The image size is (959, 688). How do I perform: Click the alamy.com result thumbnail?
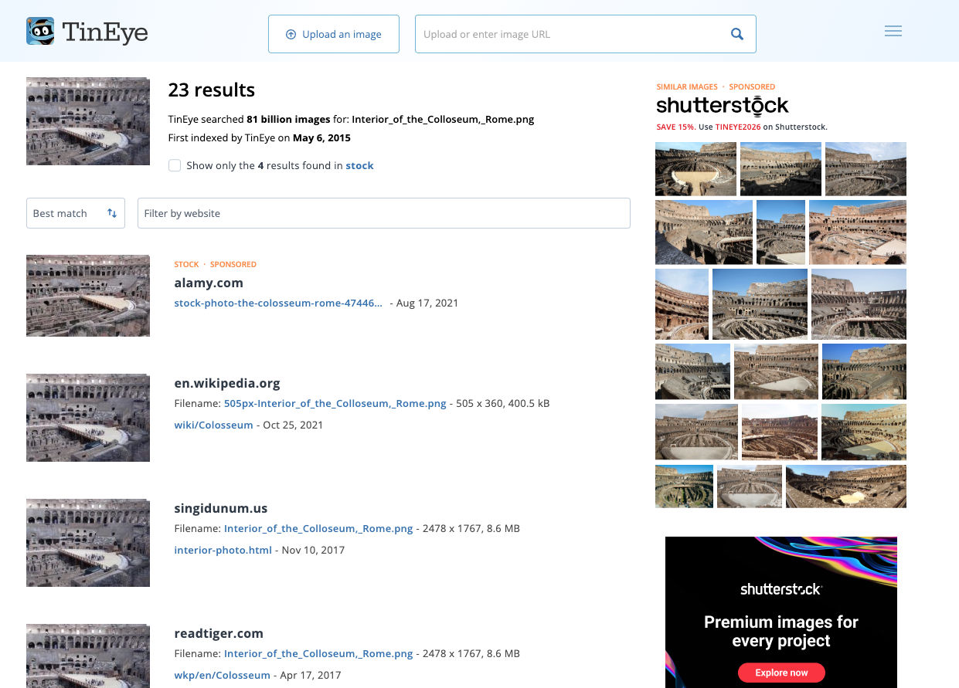(87, 296)
